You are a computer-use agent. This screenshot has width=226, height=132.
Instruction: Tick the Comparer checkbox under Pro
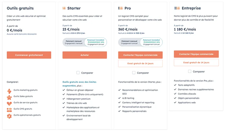point(134,73)
